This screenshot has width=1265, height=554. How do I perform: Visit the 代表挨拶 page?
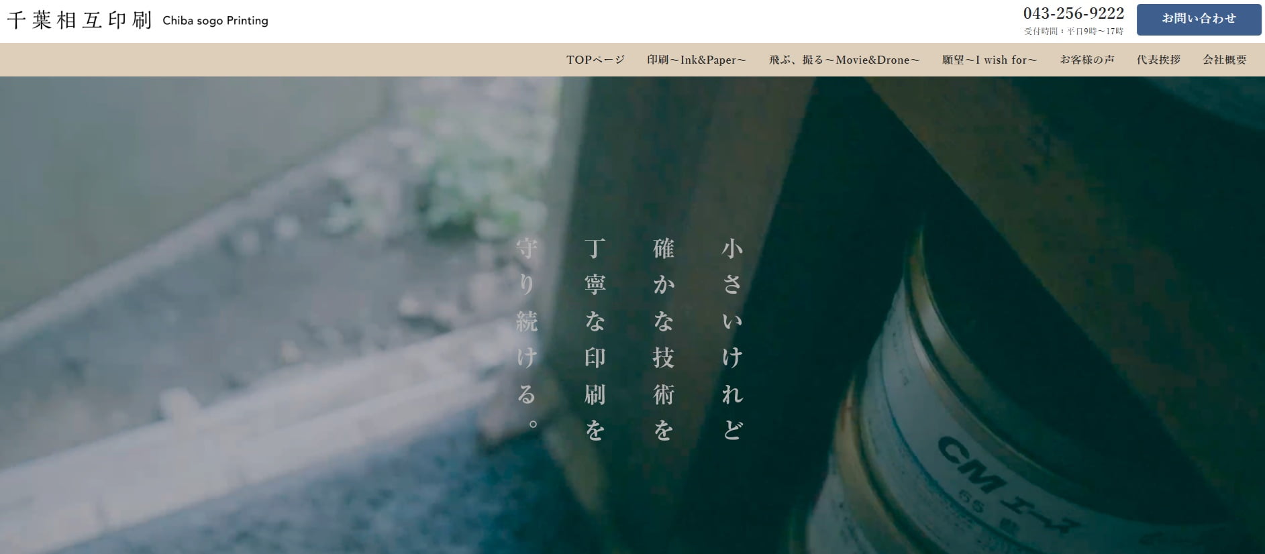pyautogui.click(x=1158, y=60)
